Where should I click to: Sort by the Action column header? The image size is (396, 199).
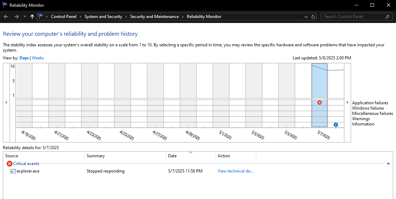[236, 156]
